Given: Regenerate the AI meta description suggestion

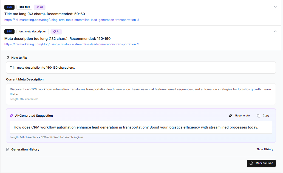Looking at the screenshot, I should click(239, 116).
